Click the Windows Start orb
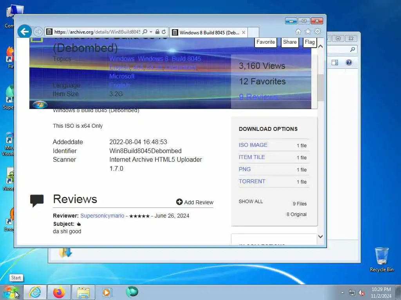 [x=11, y=292]
